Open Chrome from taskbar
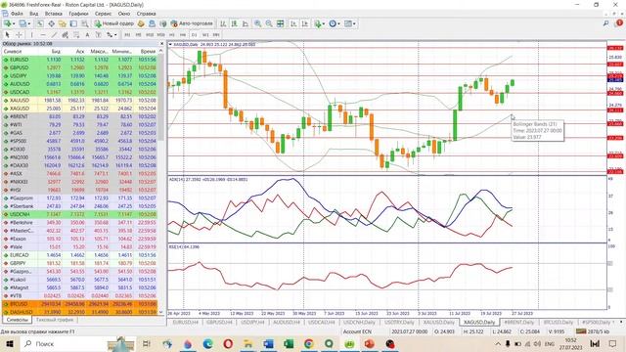This screenshot has width=626, height=352. click(309, 343)
